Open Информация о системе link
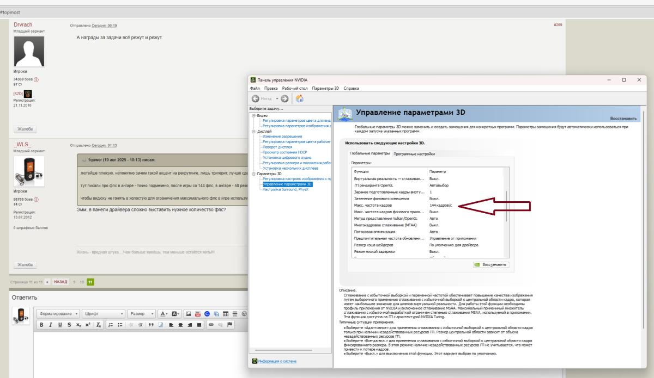The width and height of the screenshot is (654, 378). 277,361
